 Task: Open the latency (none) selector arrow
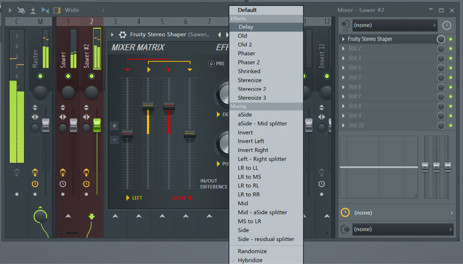coord(452,213)
